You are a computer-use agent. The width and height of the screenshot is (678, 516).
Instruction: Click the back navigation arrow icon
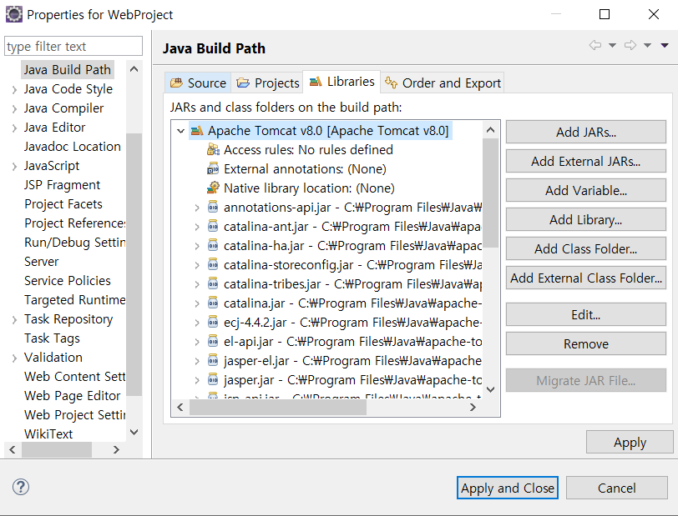(x=595, y=45)
